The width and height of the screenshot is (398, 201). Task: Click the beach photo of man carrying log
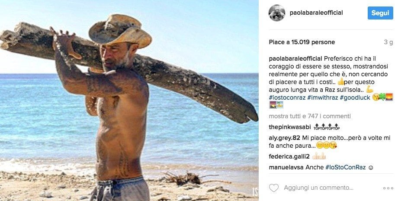coord(129,100)
